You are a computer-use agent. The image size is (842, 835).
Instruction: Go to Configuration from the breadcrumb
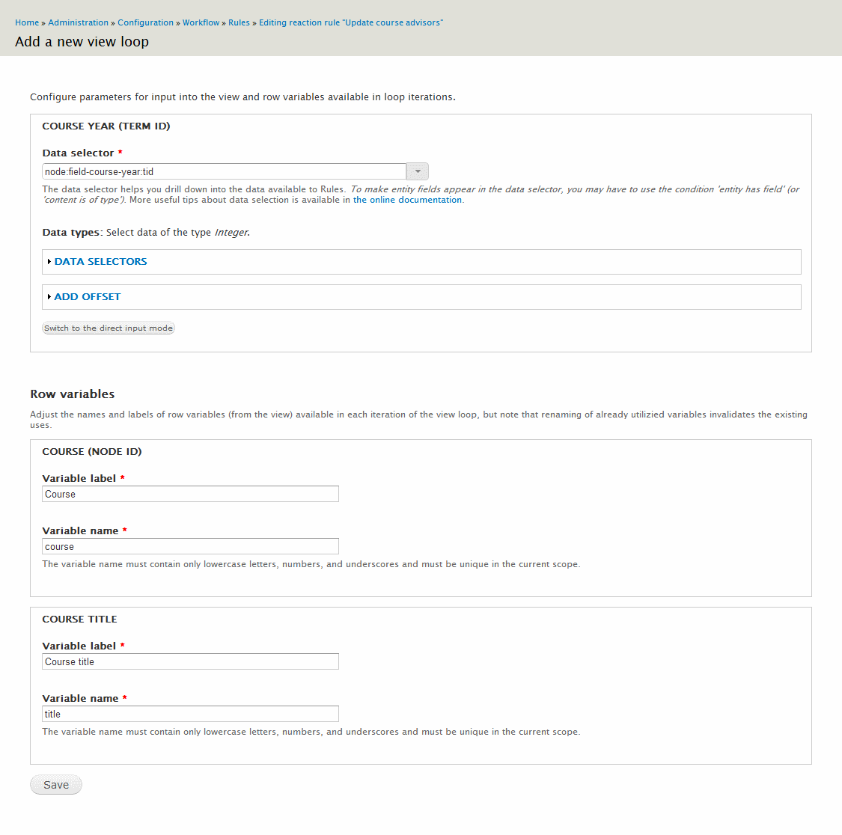tap(145, 22)
